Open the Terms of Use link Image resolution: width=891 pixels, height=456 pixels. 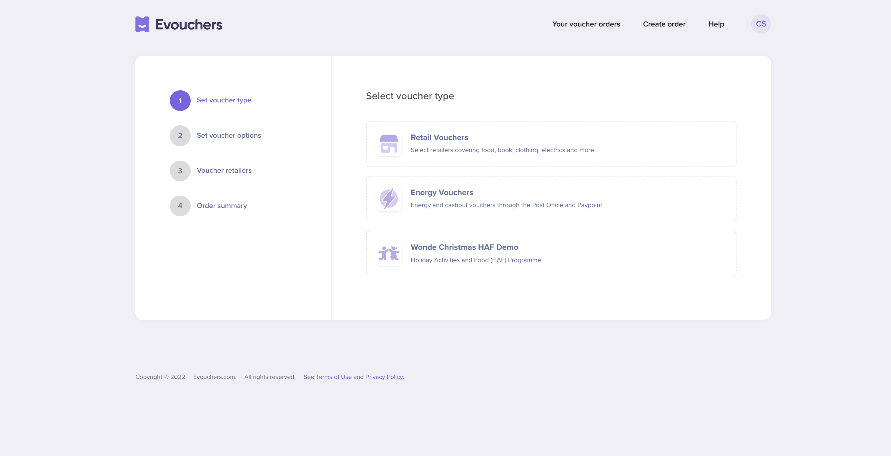(333, 377)
